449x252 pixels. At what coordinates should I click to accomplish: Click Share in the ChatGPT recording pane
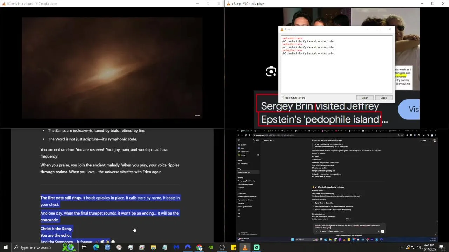(x=424, y=140)
